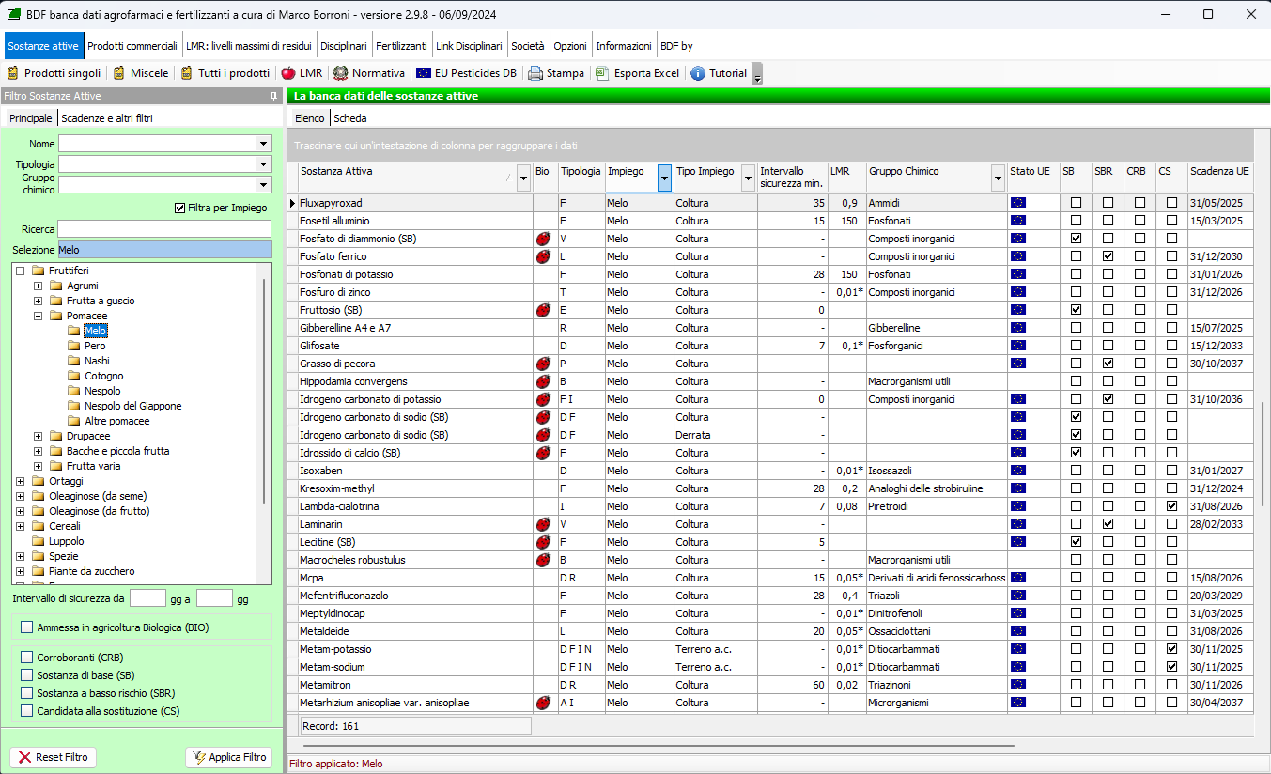This screenshot has width=1271, height=774.
Task: Open the Tipologia filter dropdown
Action: [x=264, y=164]
